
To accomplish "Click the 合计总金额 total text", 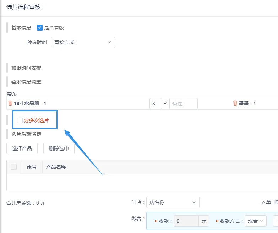I will coord(26,203).
